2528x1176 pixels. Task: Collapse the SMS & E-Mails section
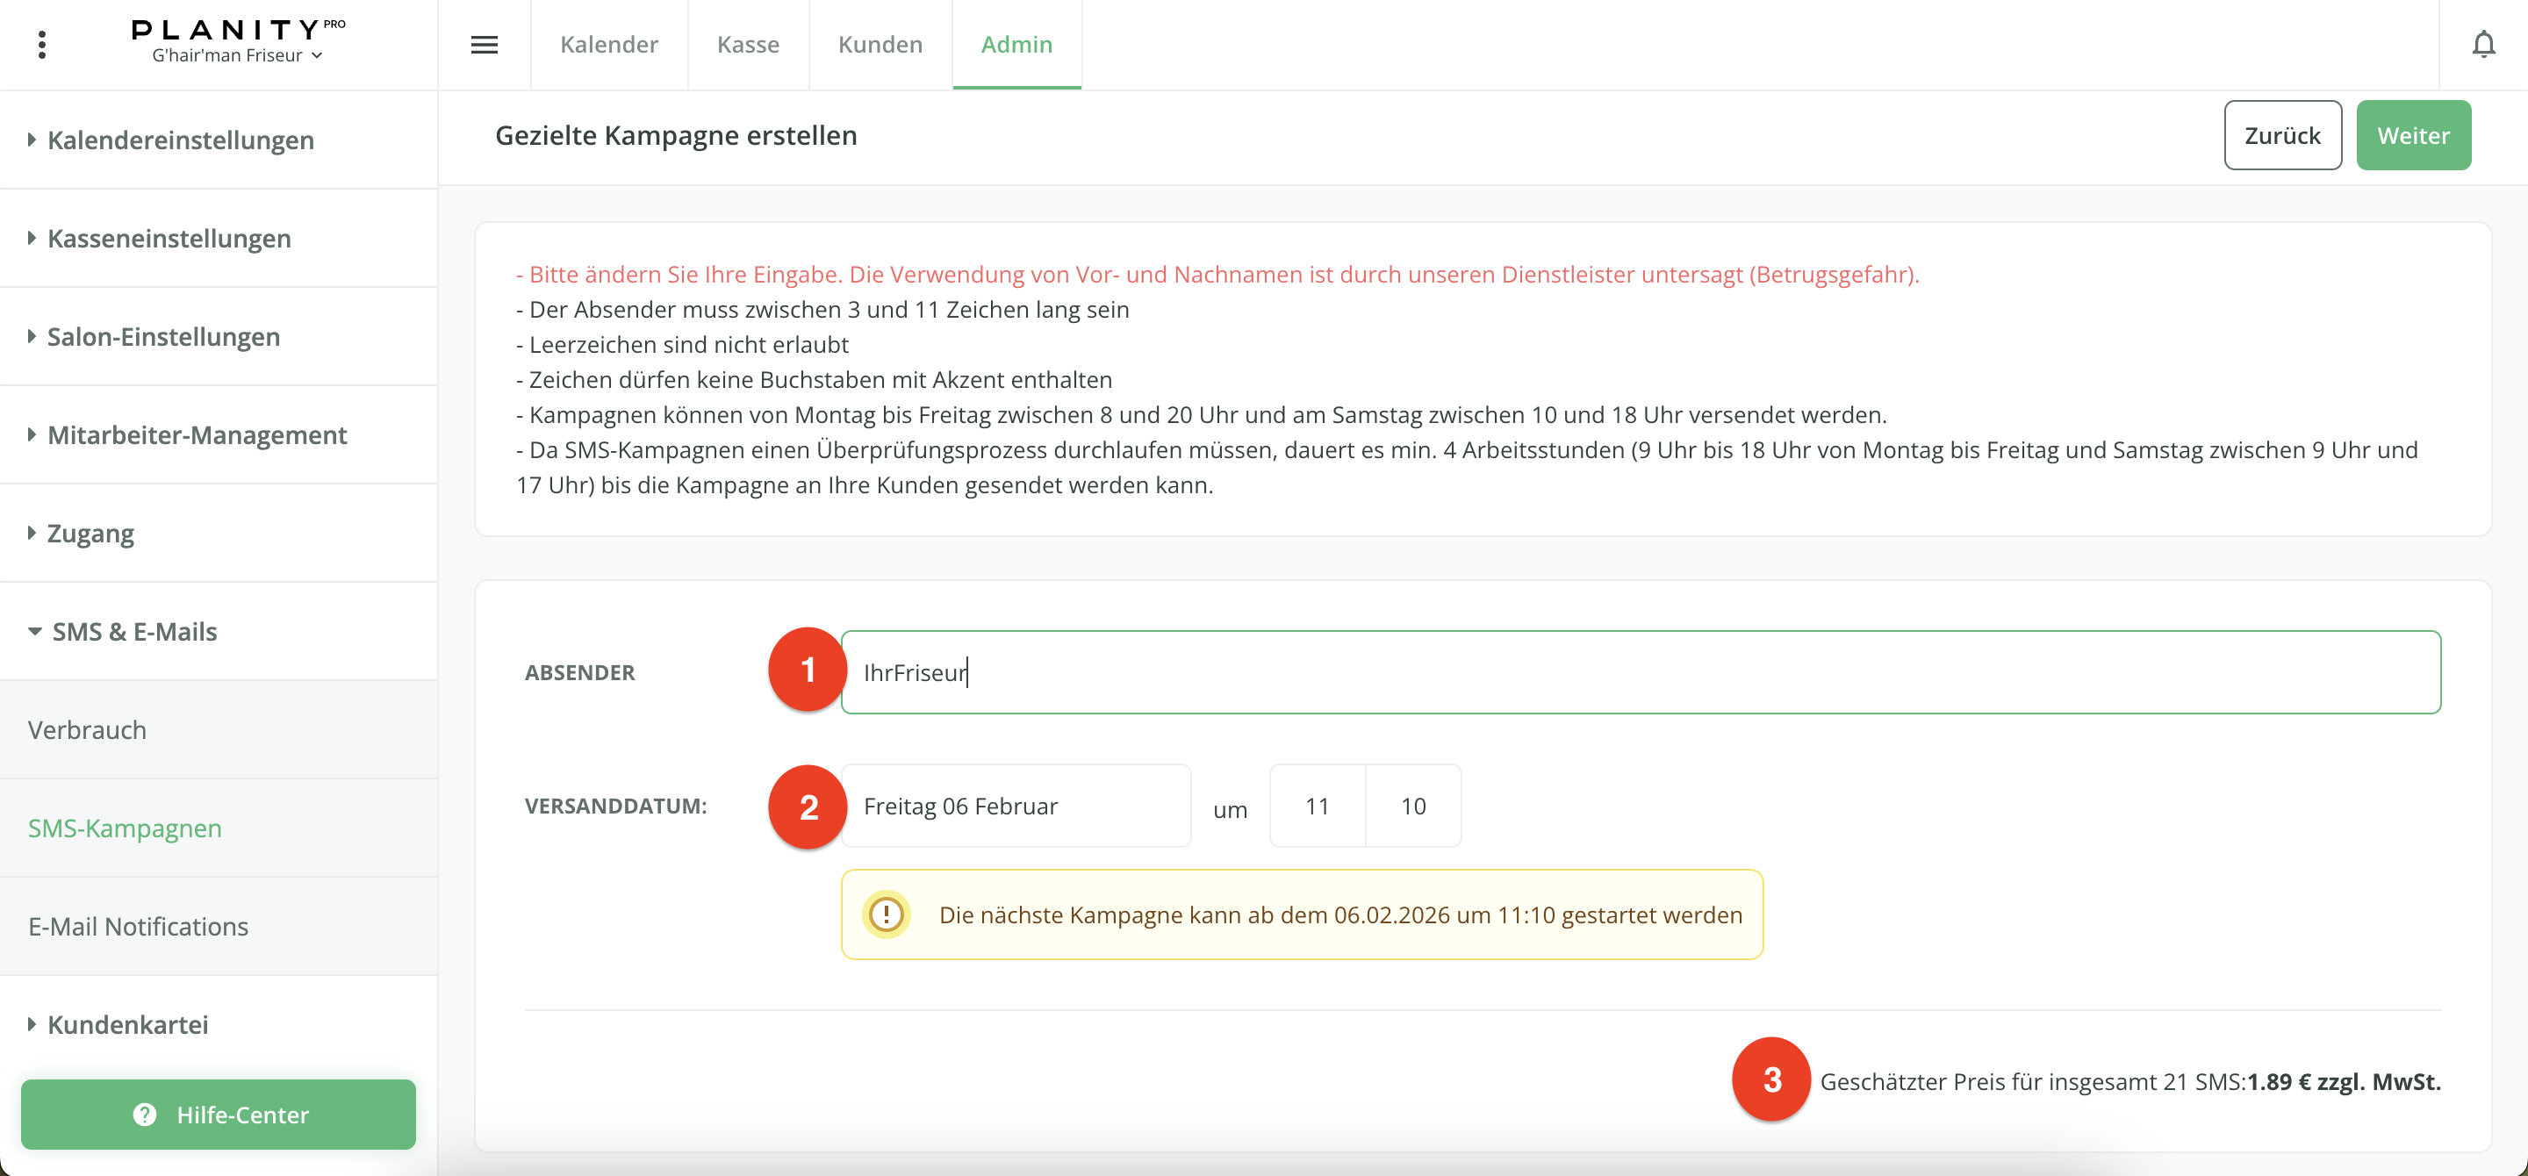[x=133, y=632]
